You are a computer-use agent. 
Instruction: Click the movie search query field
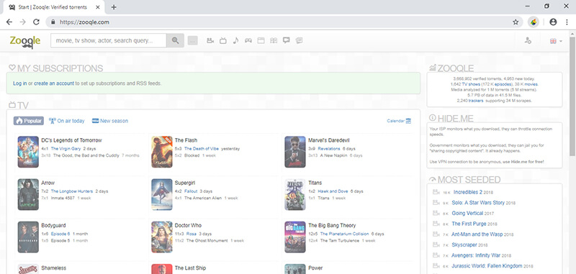109,41
